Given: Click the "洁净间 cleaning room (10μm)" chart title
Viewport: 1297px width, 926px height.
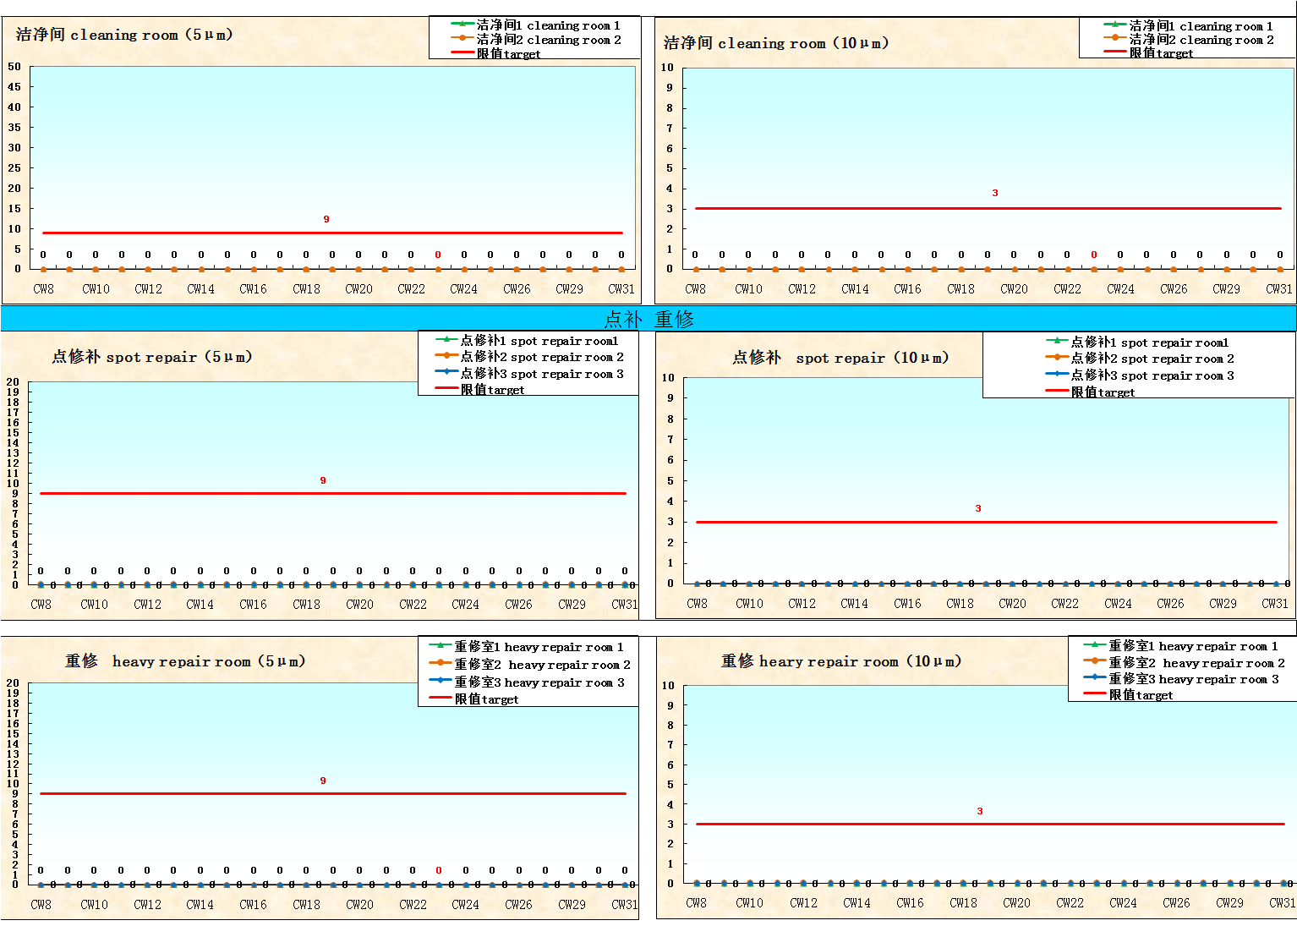Looking at the screenshot, I should point(775,43).
